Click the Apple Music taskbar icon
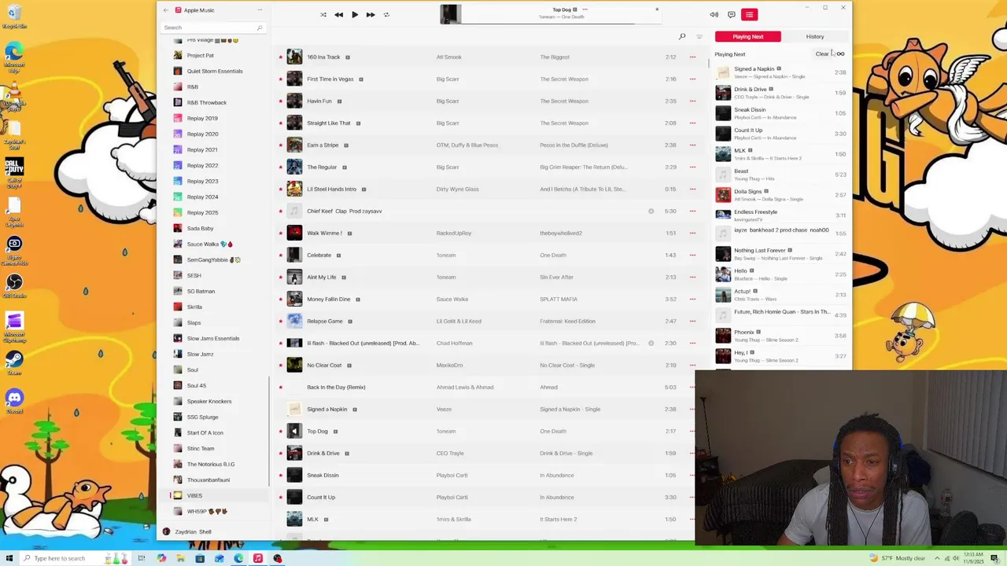 click(x=257, y=558)
